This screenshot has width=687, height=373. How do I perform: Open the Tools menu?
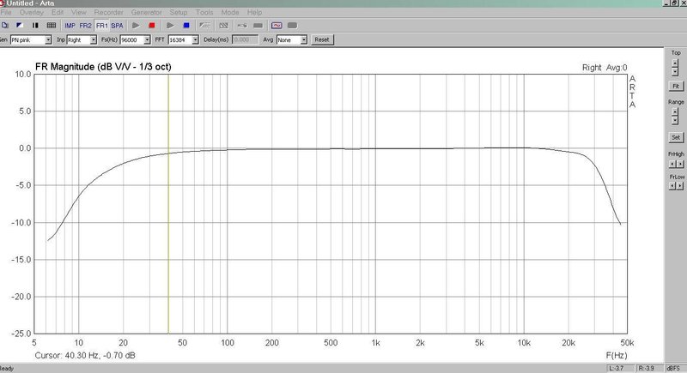click(x=204, y=12)
